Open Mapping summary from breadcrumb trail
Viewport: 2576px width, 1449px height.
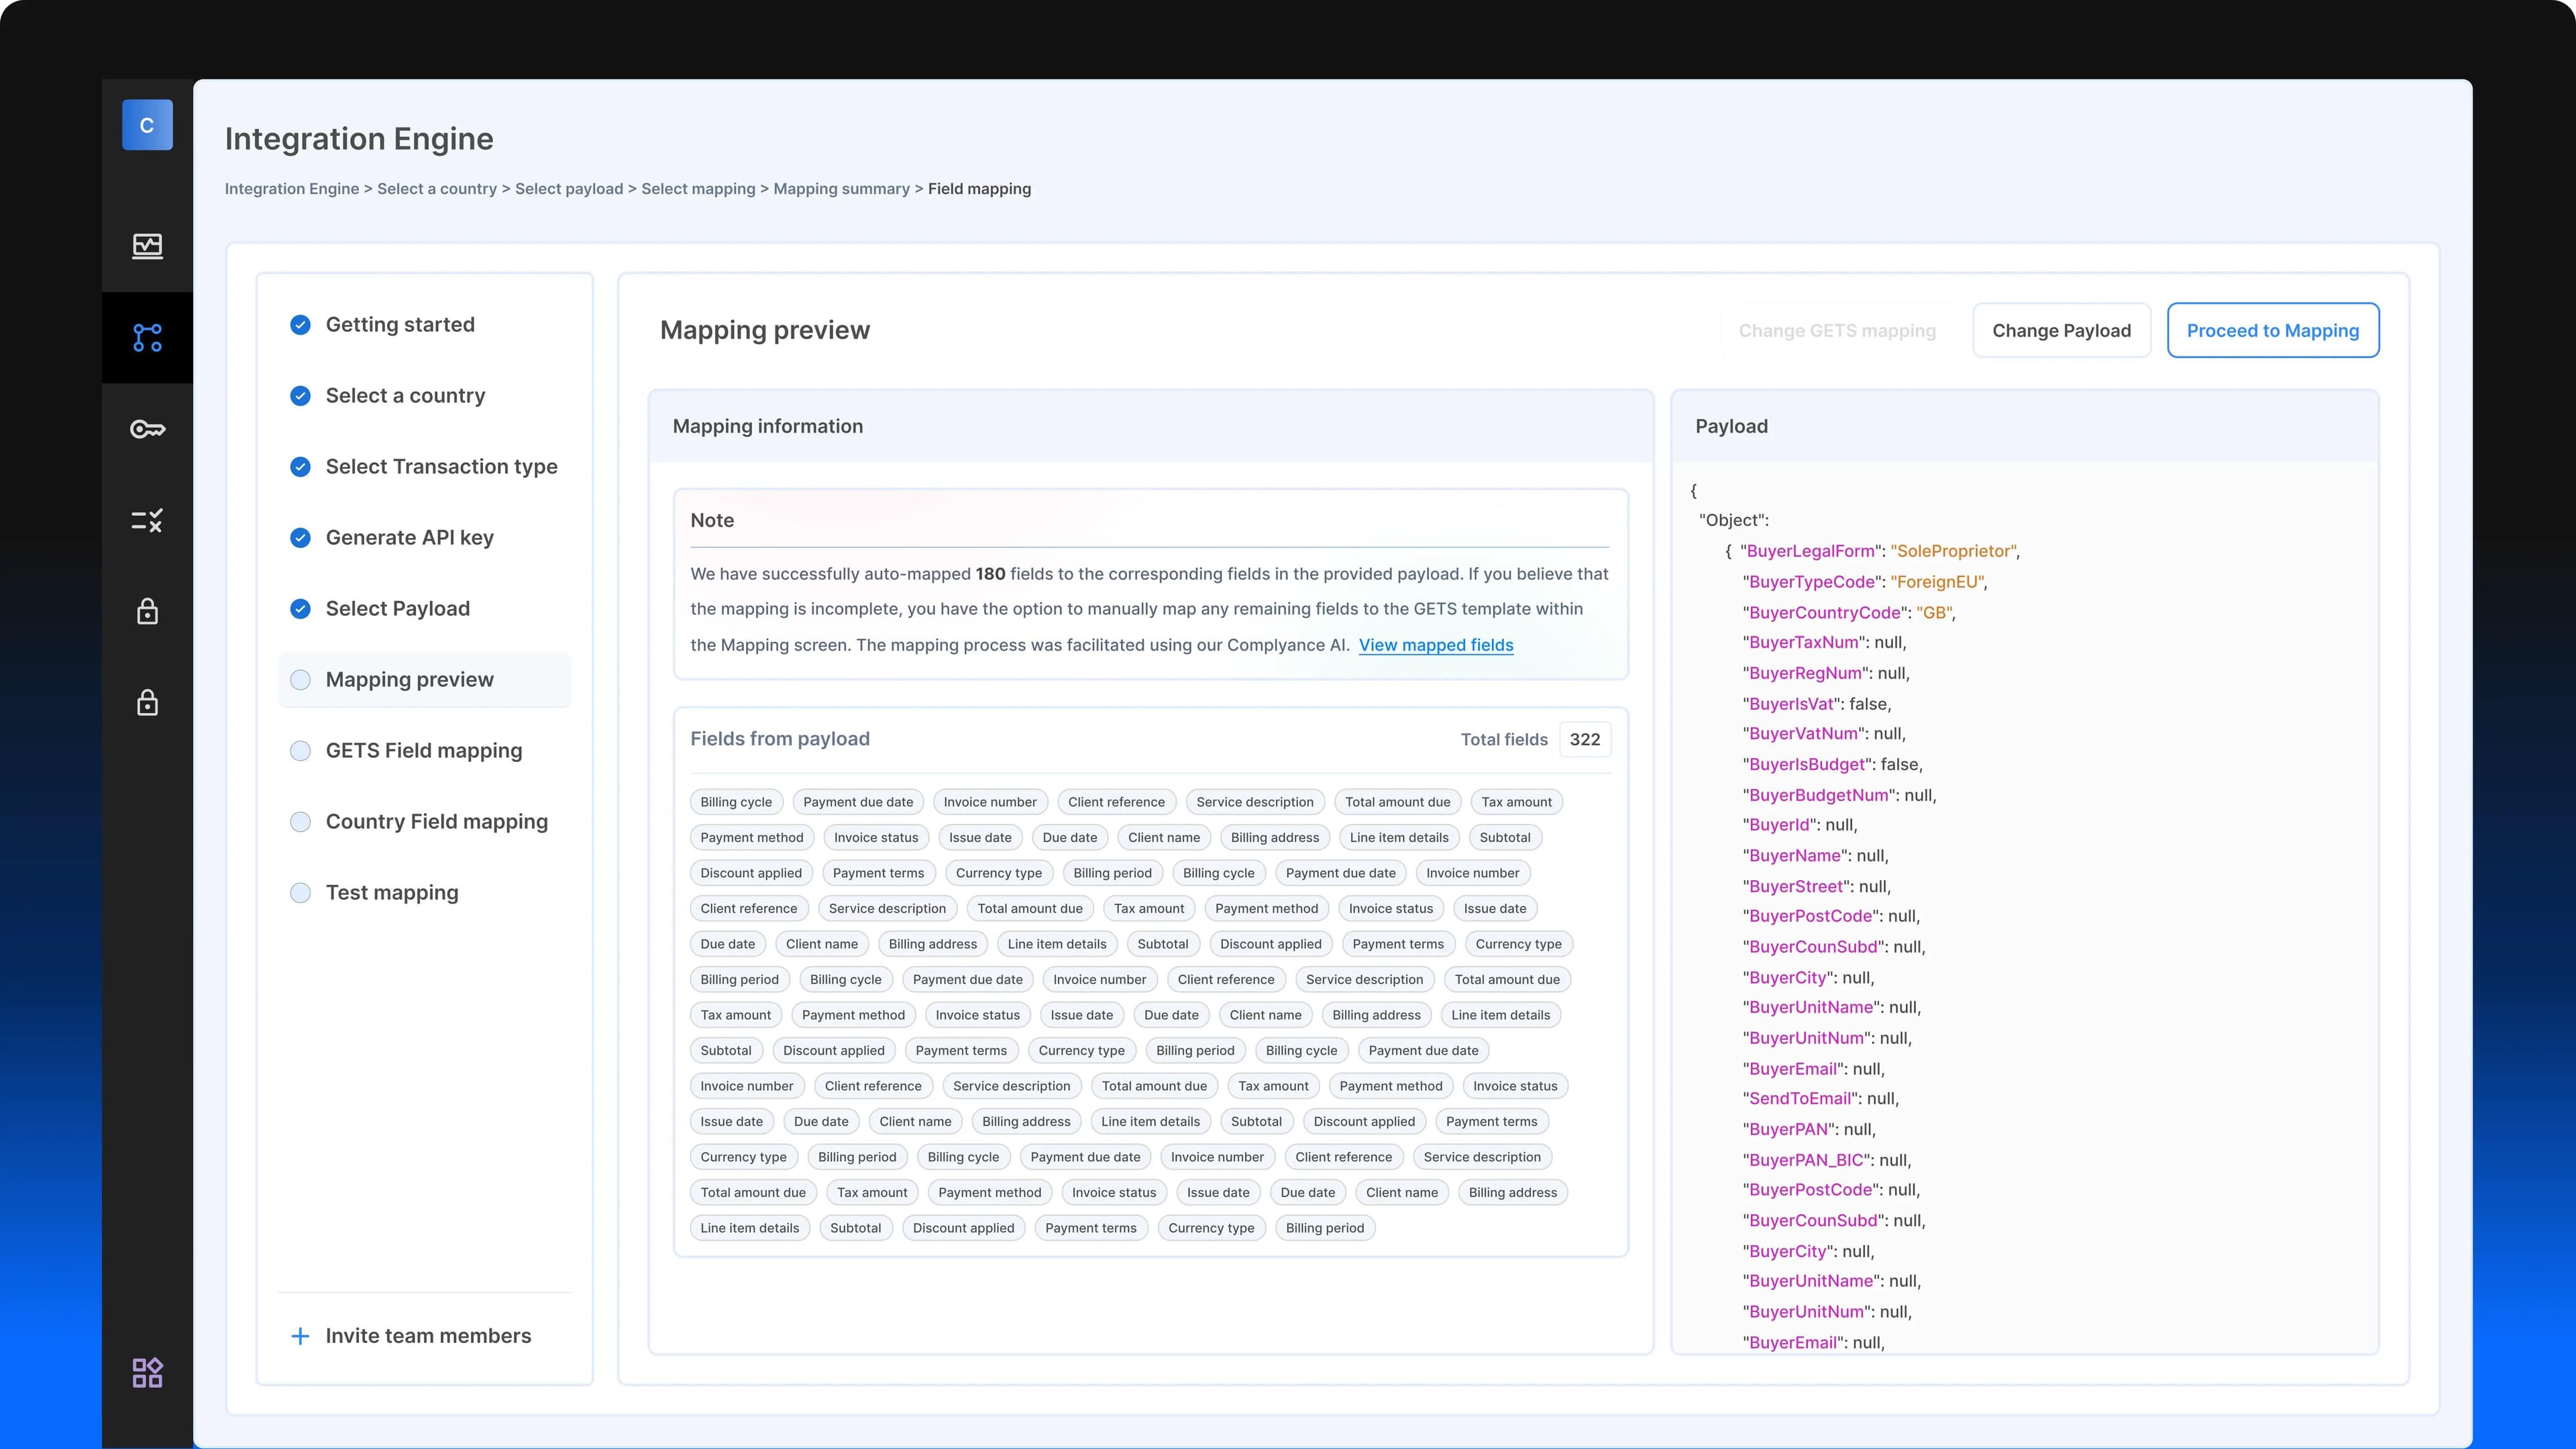(x=840, y=188)
